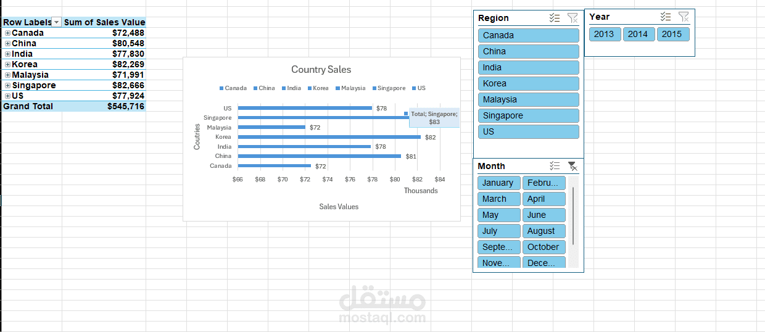The width and height of the screenshot is (765, 332).
Task: Select January in the Month slicer
Action: pyautogui.click(x=498, y=183)
